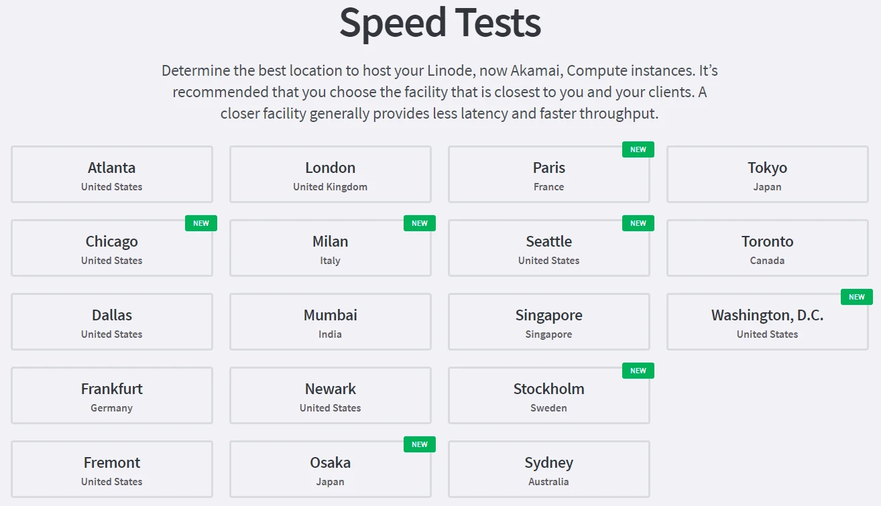Click the NEW badge on Paris card
Screen dimensions: 881x506
pyautogui.click(x=638, y=149)
